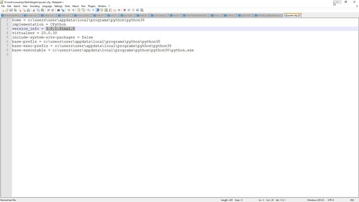
Task: Click the Paste toolbar icon
Action: (x=43, y=10)
